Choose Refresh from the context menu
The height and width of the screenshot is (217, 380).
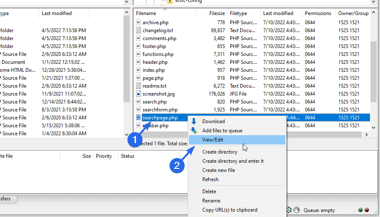pos(237,179)
